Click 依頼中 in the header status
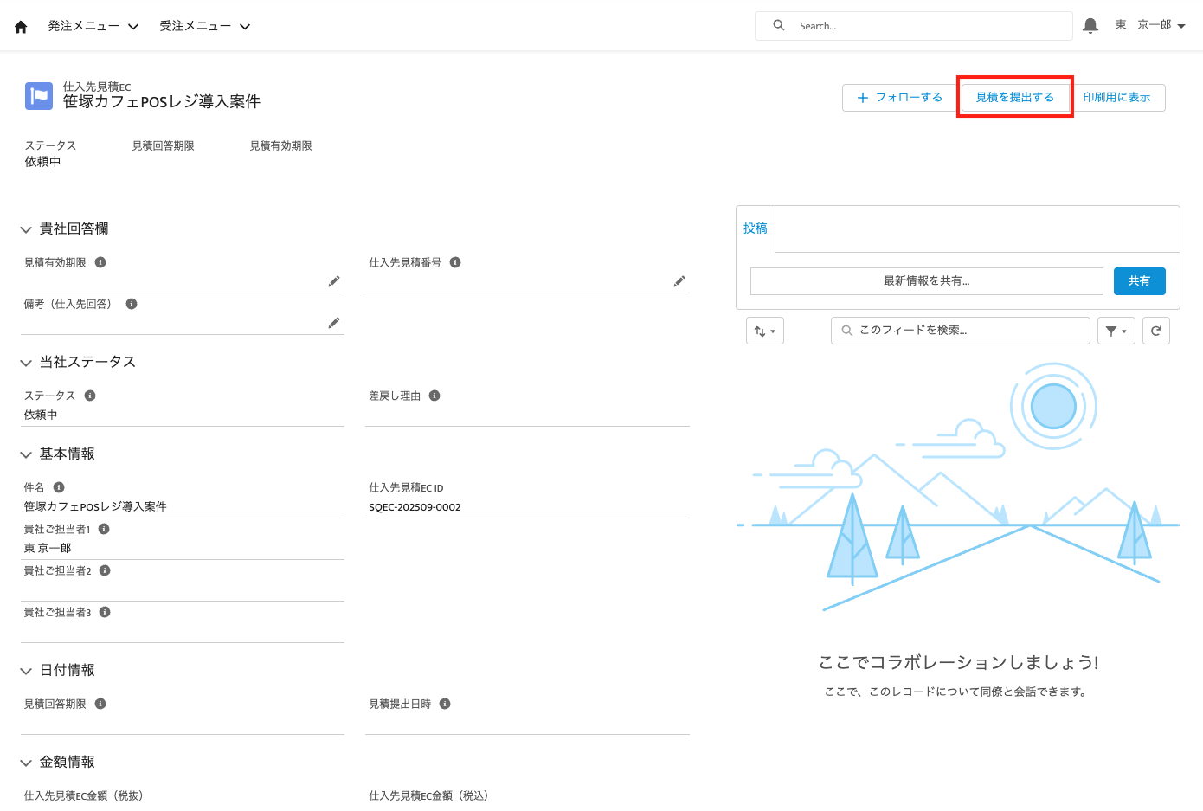Screen dimensions: 1203x811 pyautogui.click(x=42, y=162)
